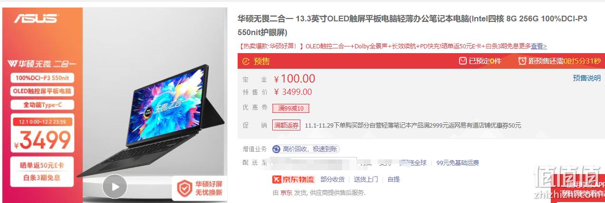
Task: Open the delivery address selector
Action: (314, 163)
